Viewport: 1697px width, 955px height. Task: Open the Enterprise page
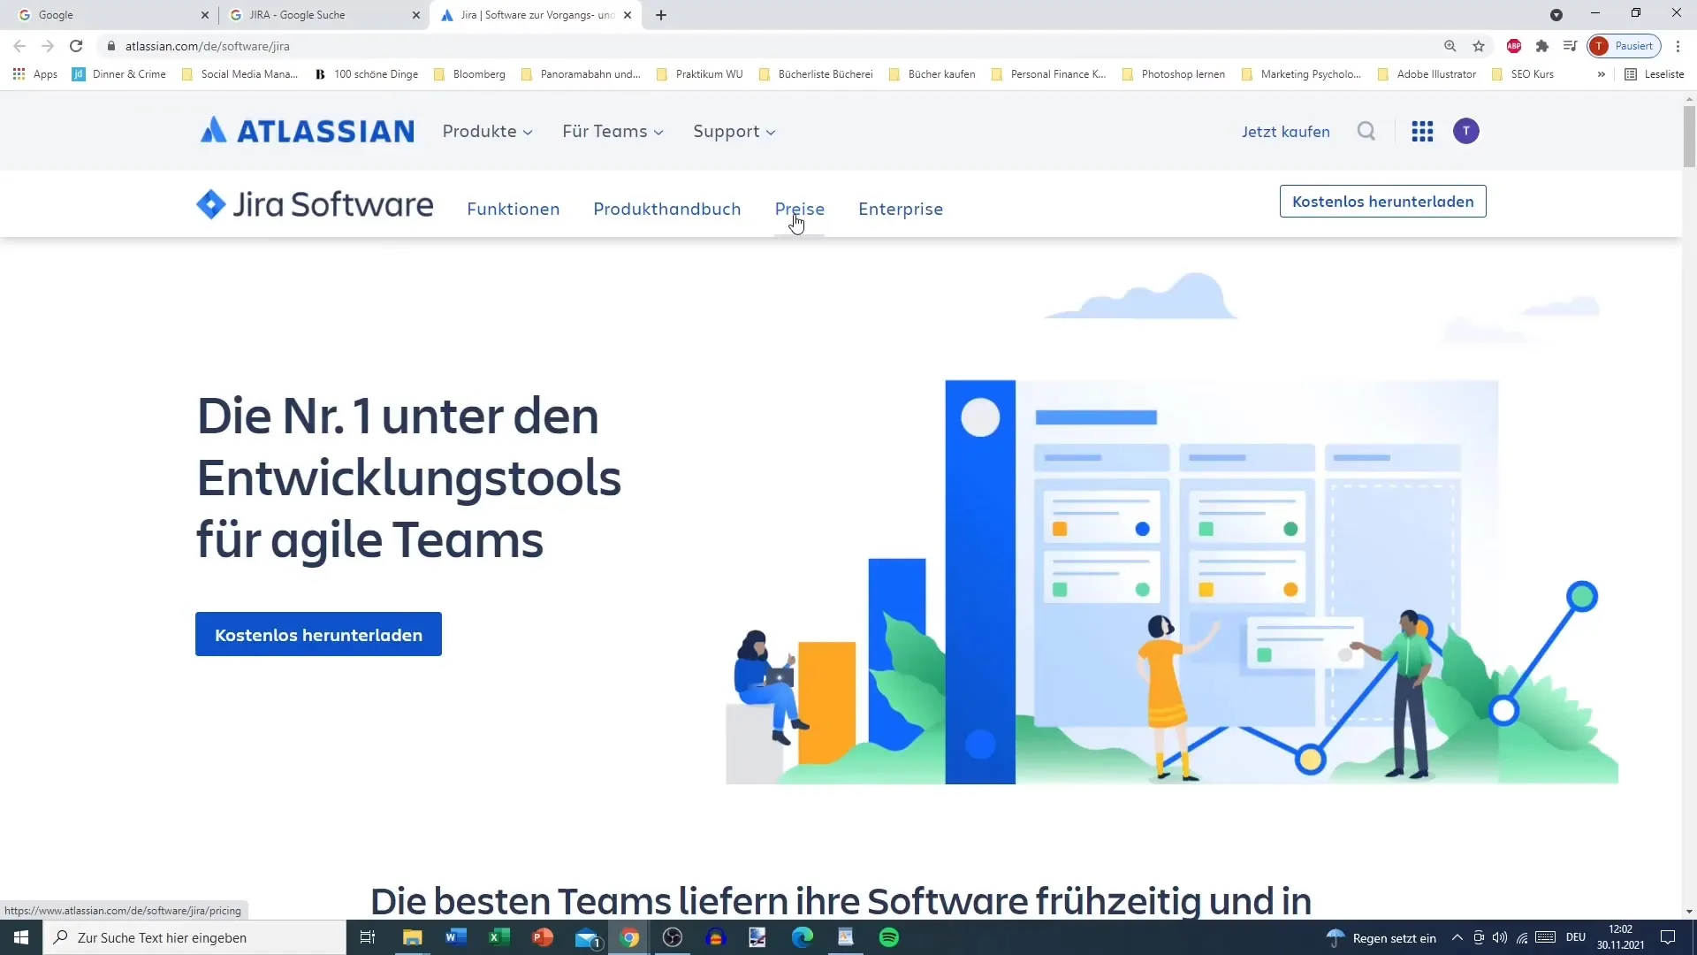click(x=901, y=210)
